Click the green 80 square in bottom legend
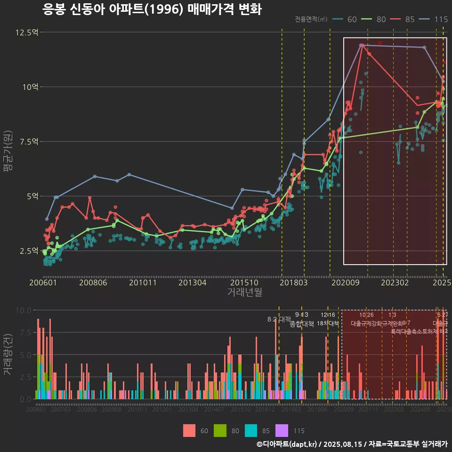The image size is (452, 452). pos(220,431)
